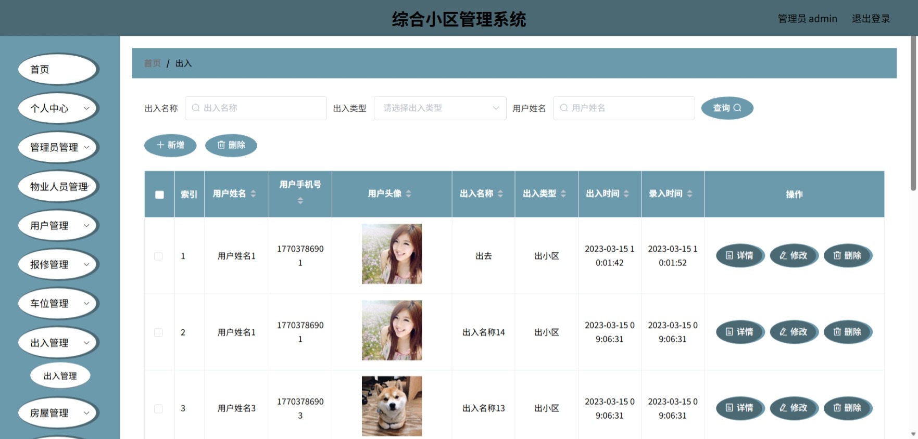918x439 pixels.
Task: Click 删除 for row 1 (出去)
Action: [848, 255]
